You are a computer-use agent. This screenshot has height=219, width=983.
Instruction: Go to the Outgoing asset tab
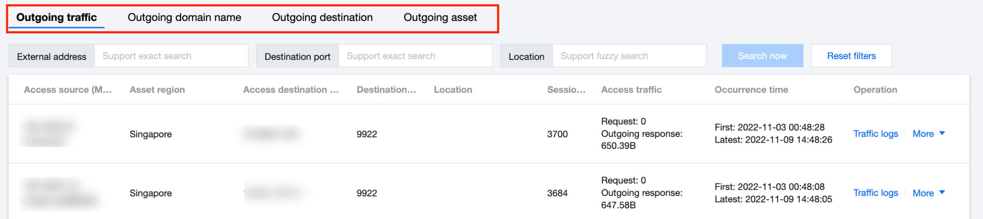[440, 18]
